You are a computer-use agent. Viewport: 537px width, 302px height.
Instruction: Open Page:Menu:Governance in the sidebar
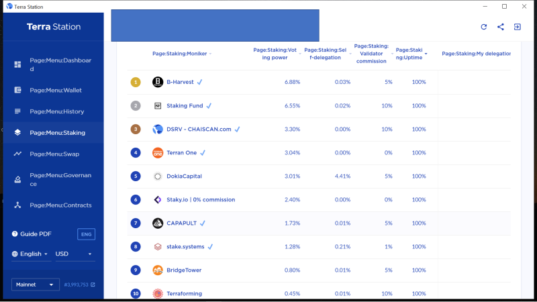pos(54,179)
